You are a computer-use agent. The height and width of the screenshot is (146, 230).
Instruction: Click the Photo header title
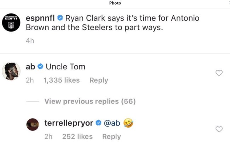click(115, 3)
